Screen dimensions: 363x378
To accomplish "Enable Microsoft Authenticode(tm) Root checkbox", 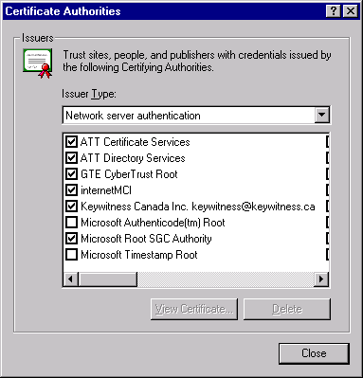I will (71, 223).
